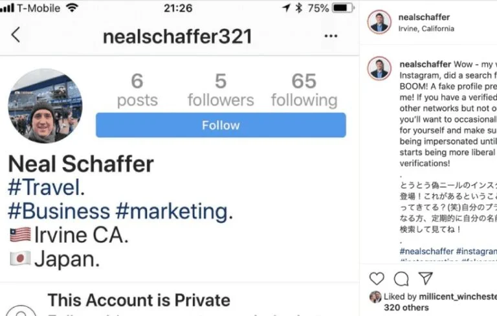Open comments via speech bubble icon
The height and width of the screenshot is (316, 497).
point(401,278)
